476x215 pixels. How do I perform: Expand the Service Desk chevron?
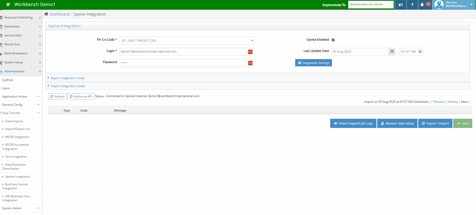40,35
